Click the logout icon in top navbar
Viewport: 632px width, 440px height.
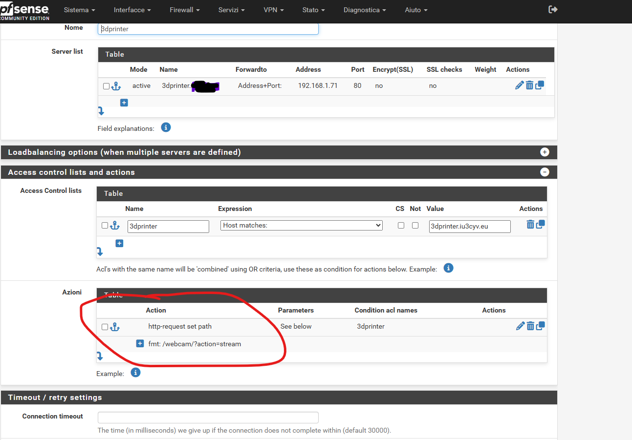[553, 9]
